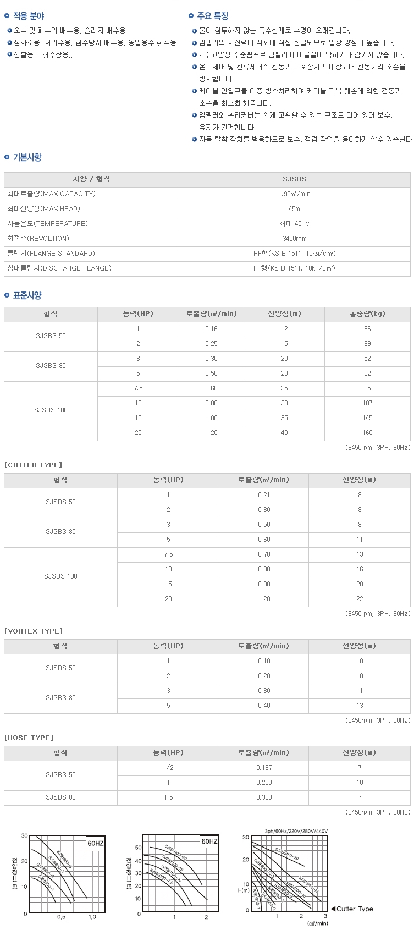Click the bullet icon next to 기본사항

point(7,157)
